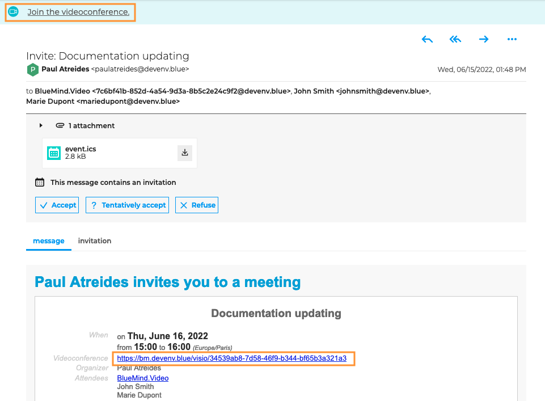The image size is (545, 401).
Task: Click attendee Marie Dupont in the list
Action: click(140, 395)
